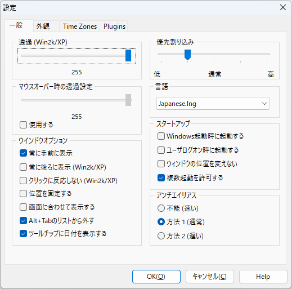Check 位置を固定する
Viewport: 292px width, 289px height.
23,193
